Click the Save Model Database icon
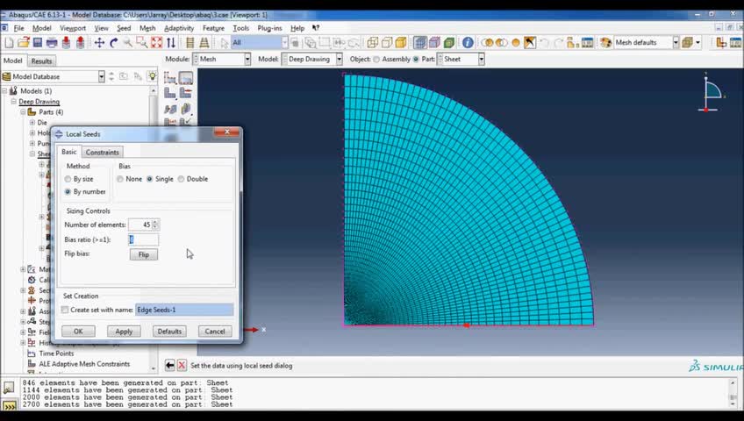The width and height of the screenshot is (744, 421). click(38, 43)
